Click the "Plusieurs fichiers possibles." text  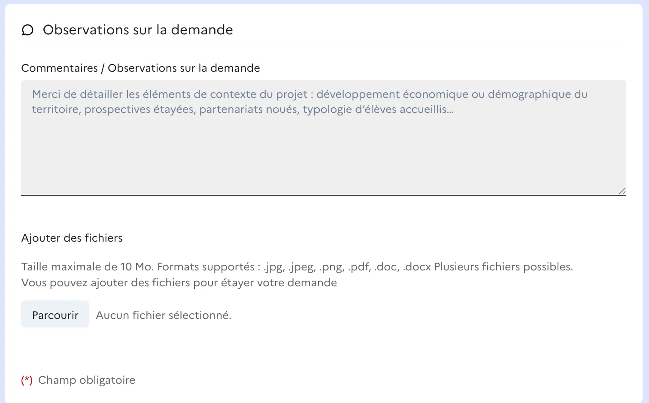pyautogui.click(x=503, y=267)
